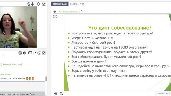Image resolution: width=171 pixels, height=96 pixels.
Task: Click the bullet 'Уверенность и мотивация!'
Action: point(92,38)
